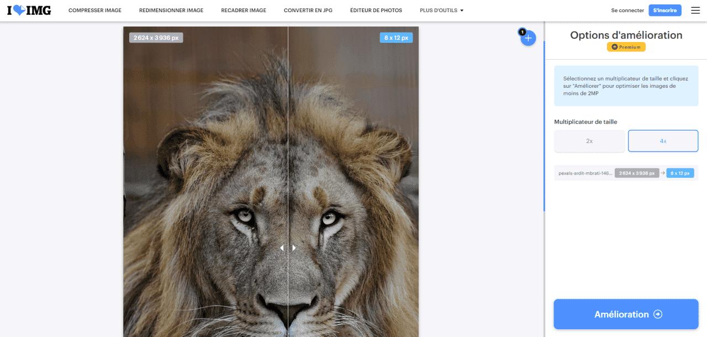Open the Compresser Image tool
707x337 pixels.
point(95,10)
